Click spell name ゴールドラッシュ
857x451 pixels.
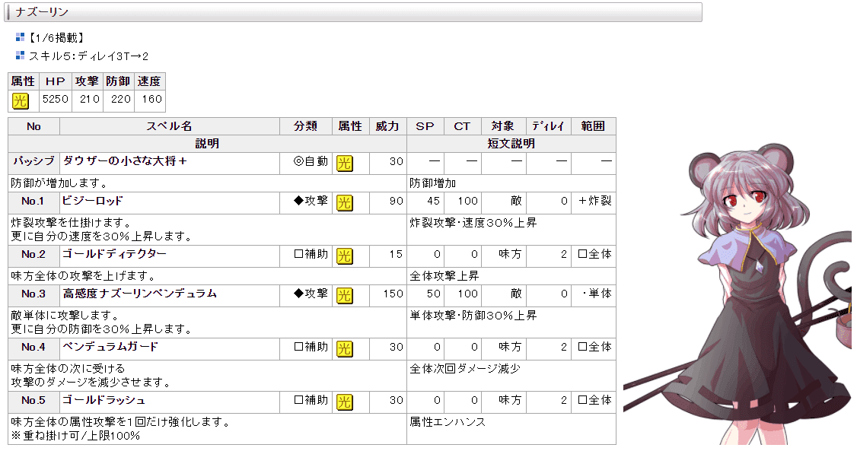(x=104, y=400)
